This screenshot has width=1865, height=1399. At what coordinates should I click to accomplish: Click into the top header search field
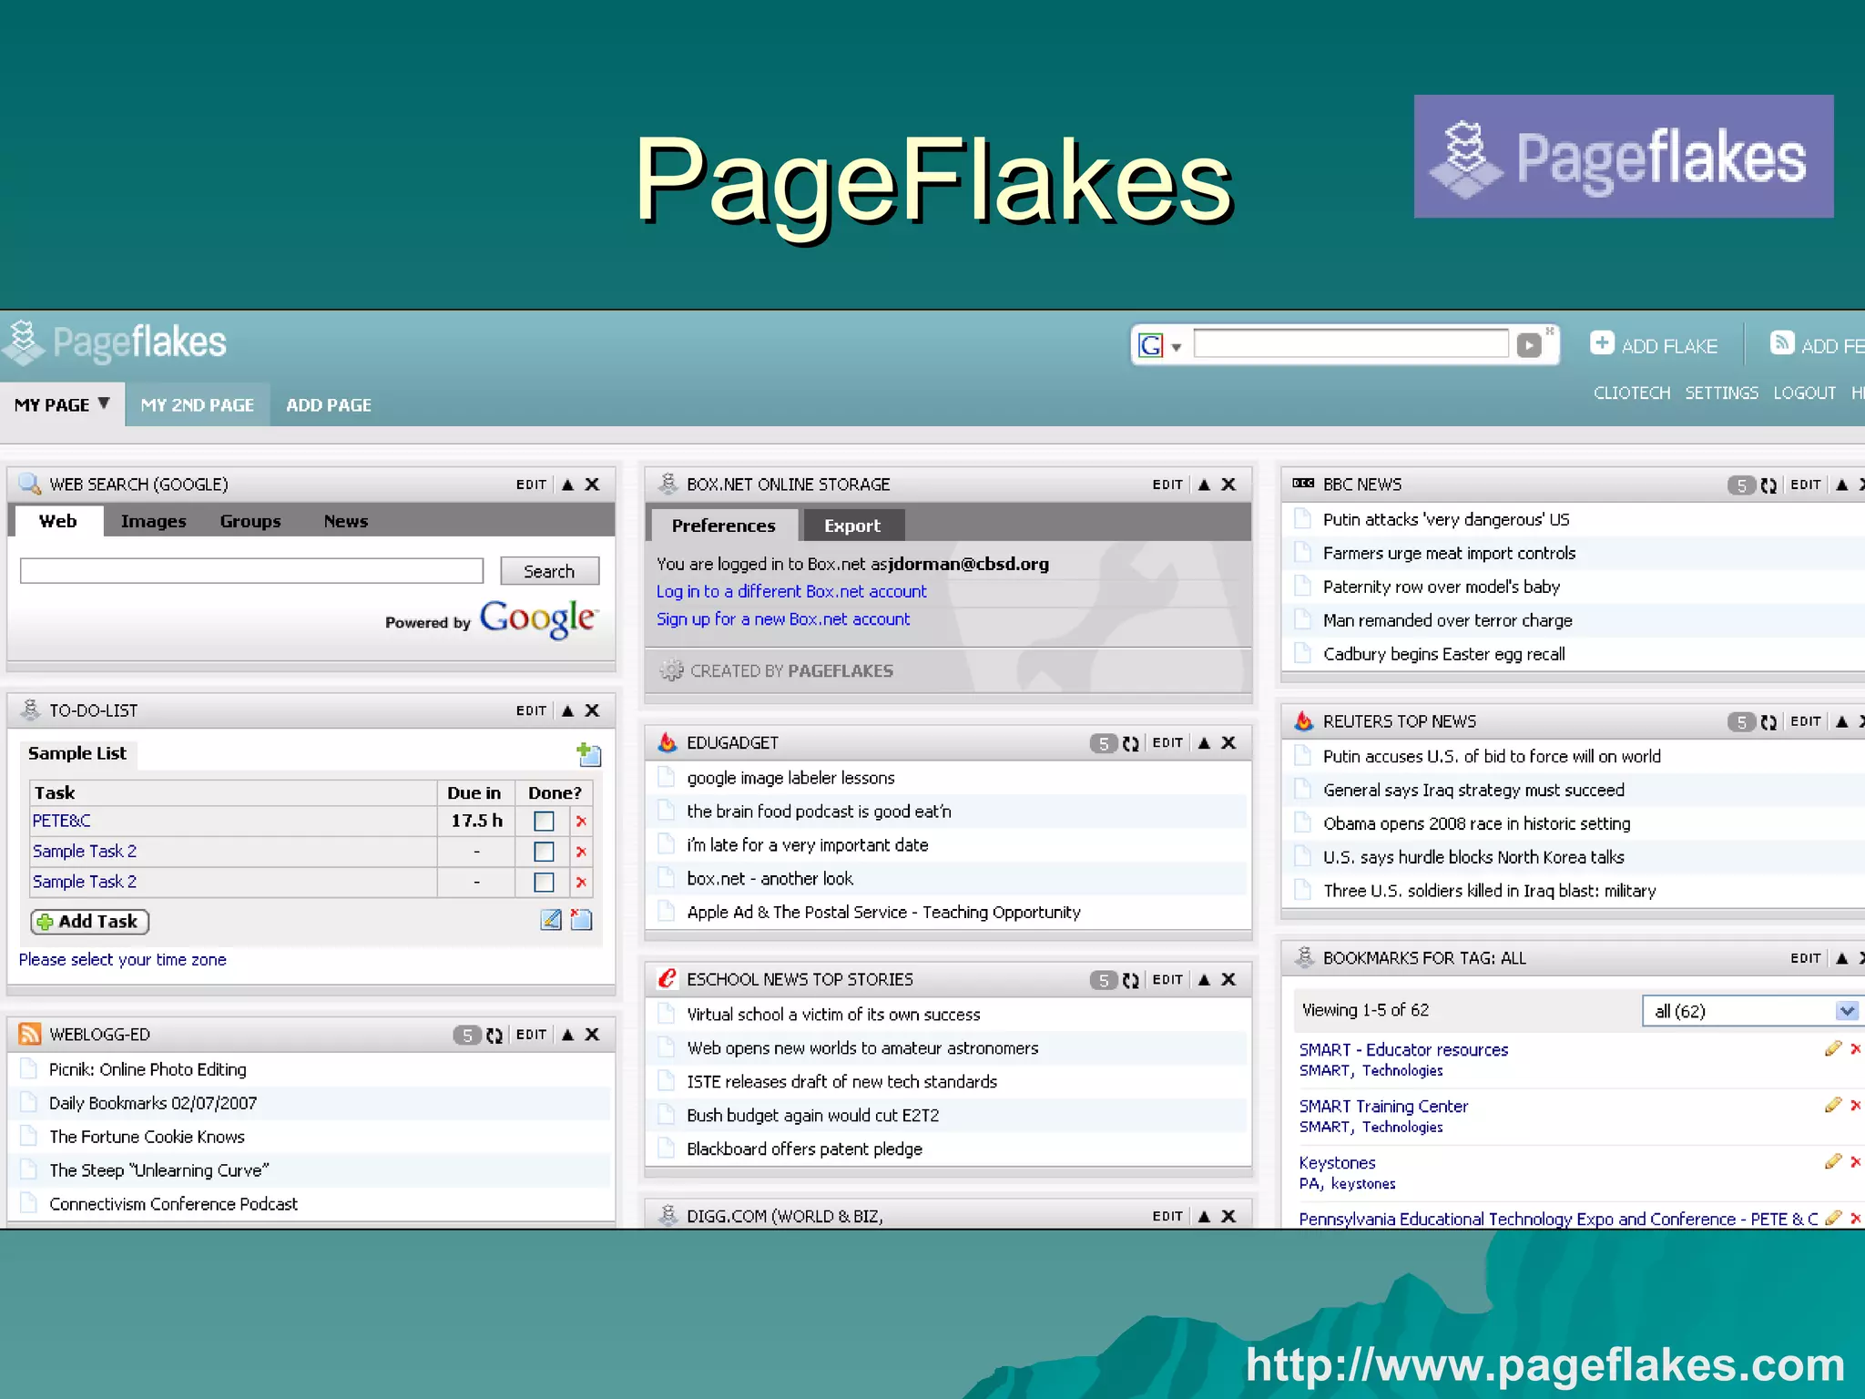point(1350,344)
